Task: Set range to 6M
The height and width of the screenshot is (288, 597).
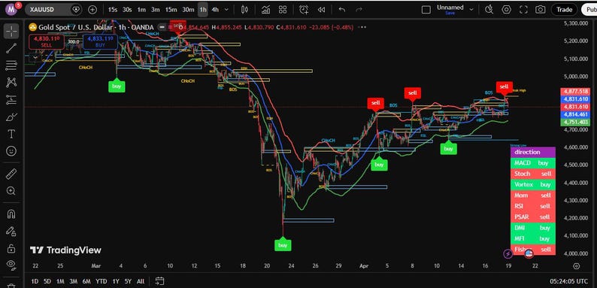Action: [x=86, y=281]
